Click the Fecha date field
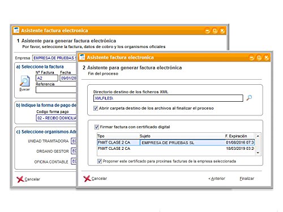The width and height of the screenshot is (283, 212). coord(68,78)
